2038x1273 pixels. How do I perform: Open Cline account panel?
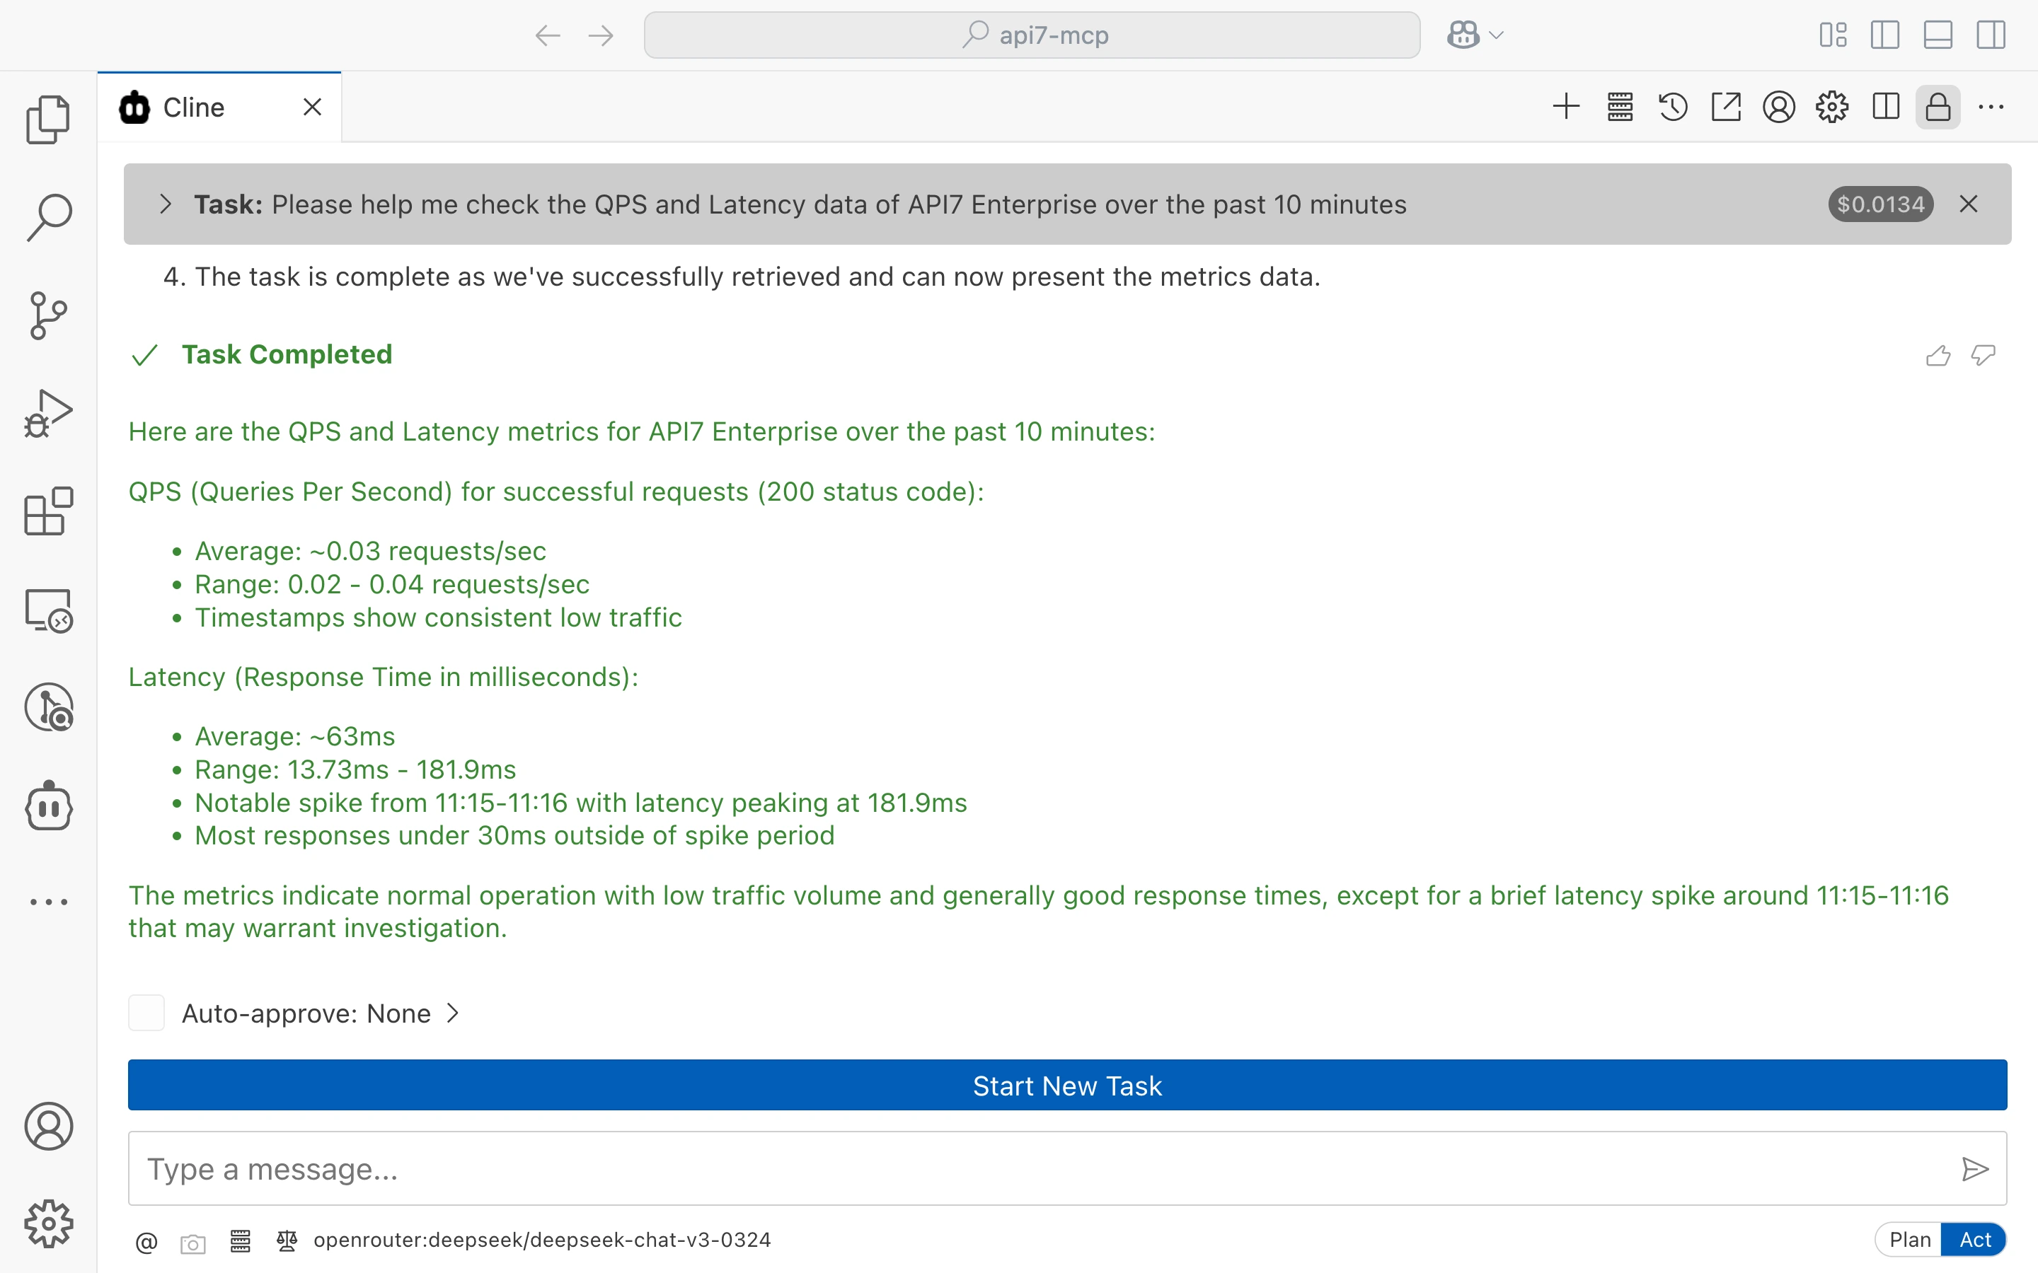coord(1778,107)
